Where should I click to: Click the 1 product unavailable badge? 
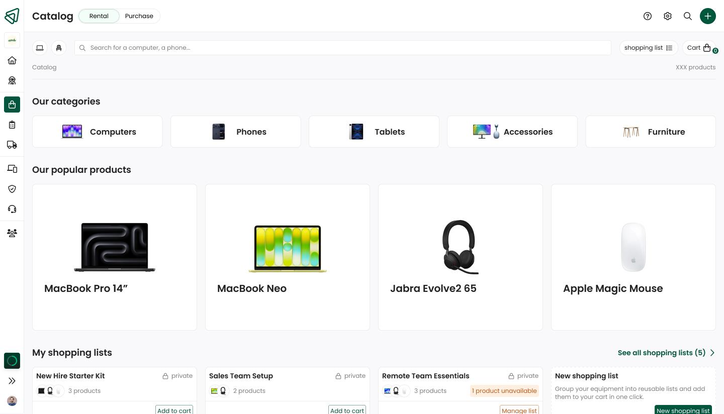tap(504, 391)
